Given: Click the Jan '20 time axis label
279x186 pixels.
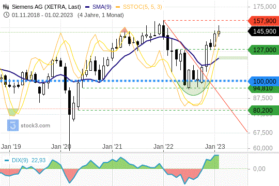Looking at the screenshot, I should pos(61,147).
